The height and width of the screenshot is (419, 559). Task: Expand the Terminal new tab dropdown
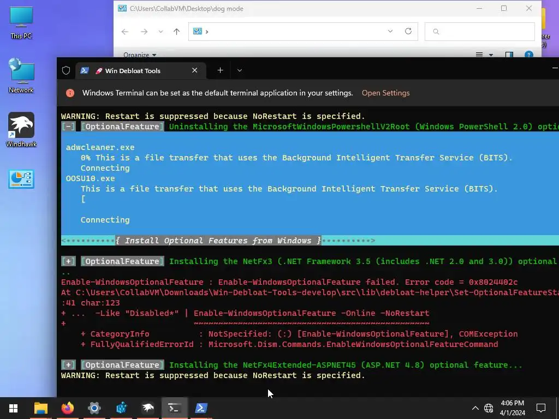pyautogui.click(x=240, y=70)
